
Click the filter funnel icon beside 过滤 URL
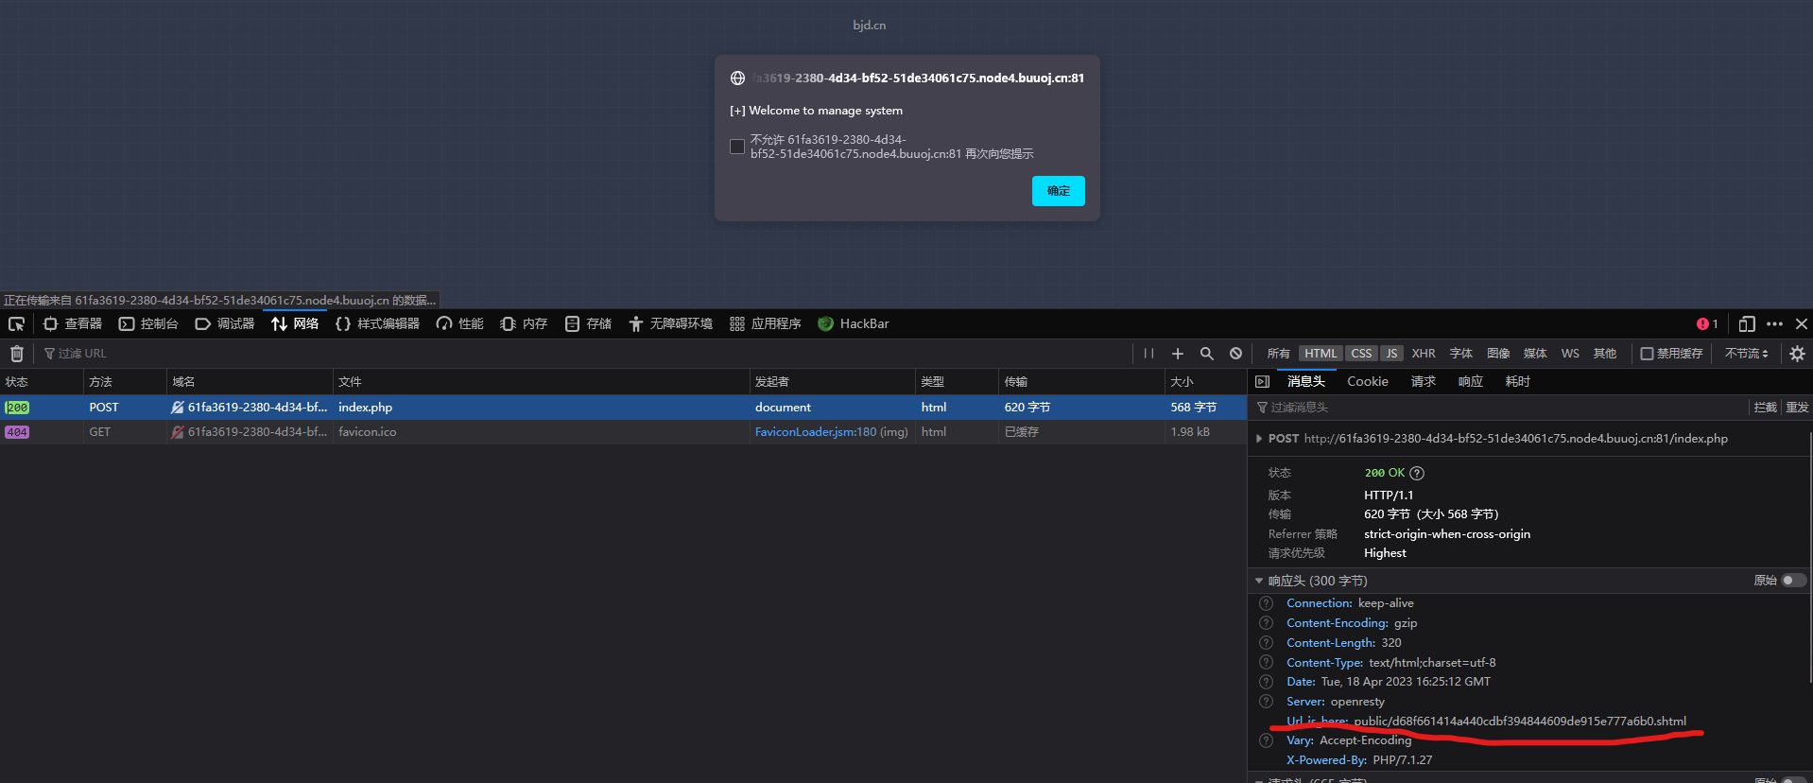coord(49,354)
